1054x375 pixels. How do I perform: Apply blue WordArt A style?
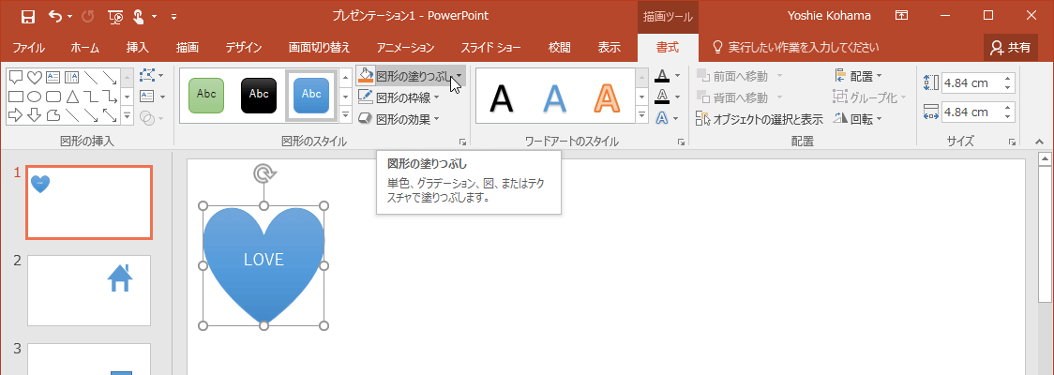point(554,98)
